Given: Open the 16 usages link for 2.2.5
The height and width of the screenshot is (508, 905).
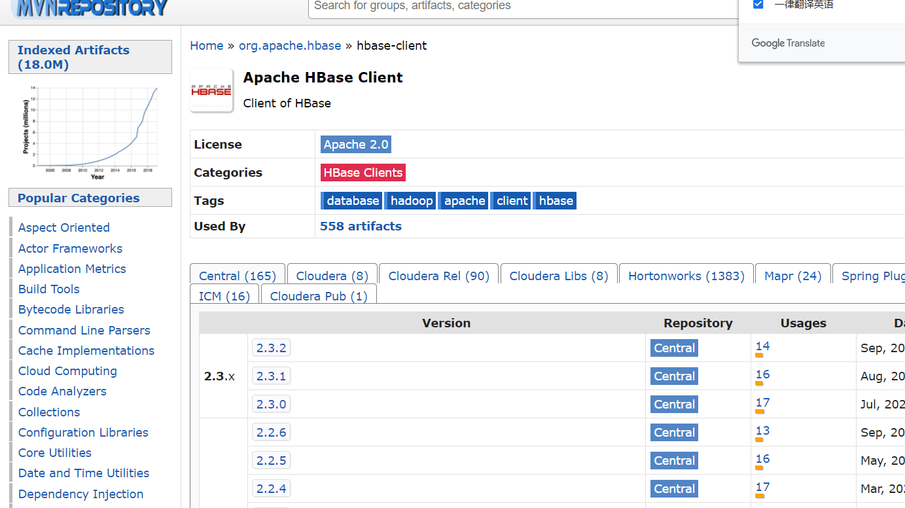Looking at the screenshot, I should (x=762, y=459).
